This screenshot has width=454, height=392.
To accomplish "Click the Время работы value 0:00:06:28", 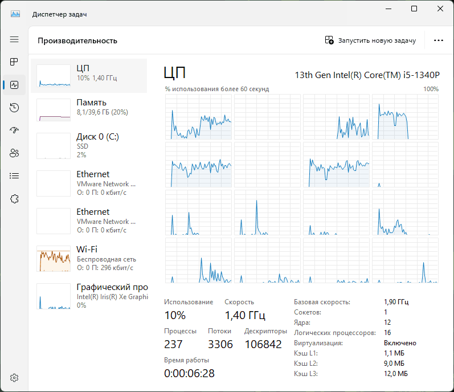I will point(189,373).
